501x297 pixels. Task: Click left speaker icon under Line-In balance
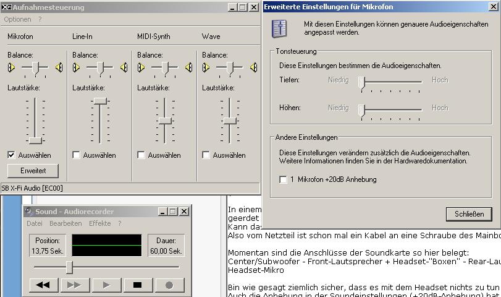coord(76,67)
